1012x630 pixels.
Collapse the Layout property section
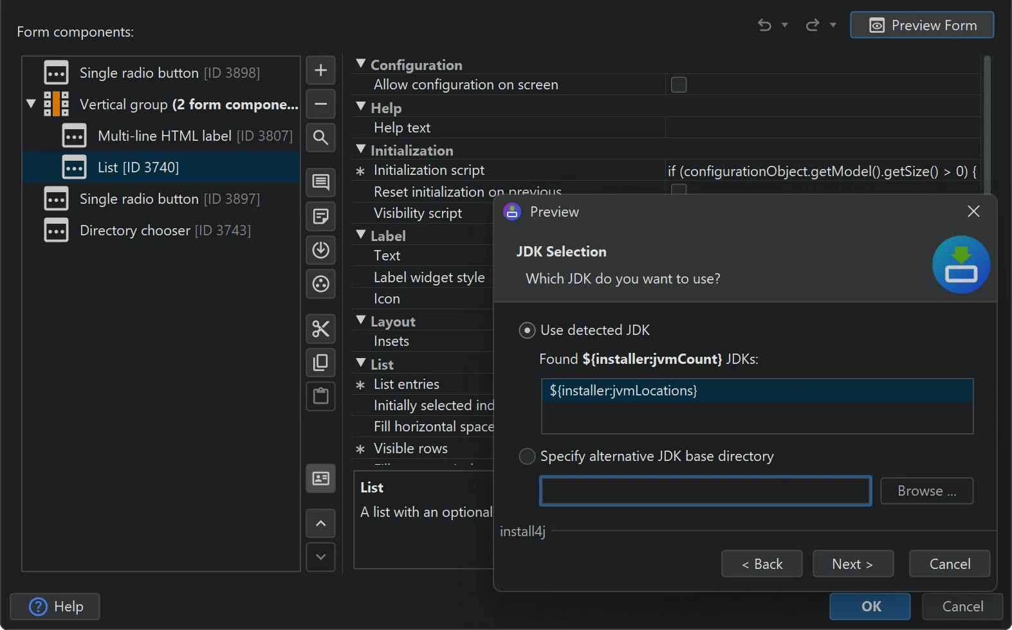[x=361, y=320]
